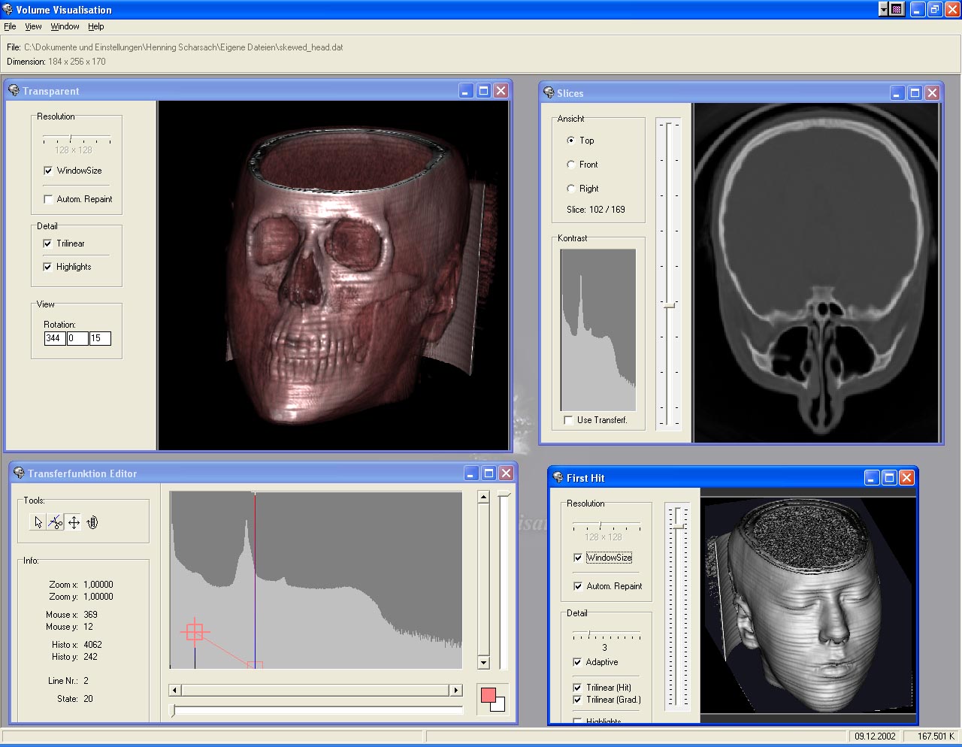Click the pink grid icon in title bar
962x747 pixels.
coord(897,9)
